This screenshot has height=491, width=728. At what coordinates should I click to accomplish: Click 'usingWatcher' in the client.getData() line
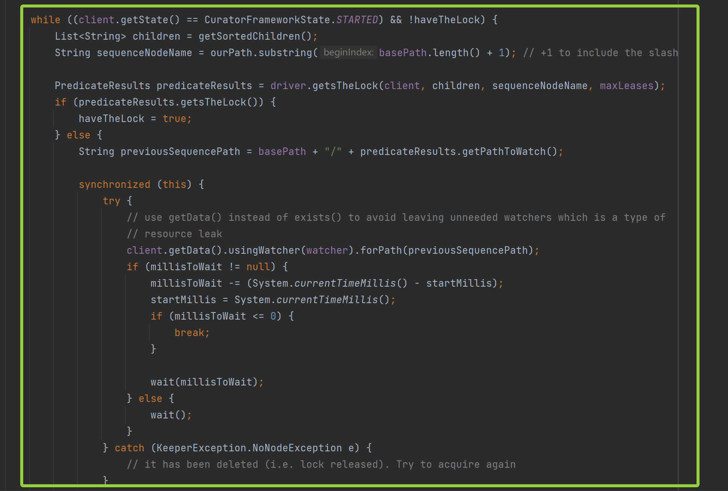pos(264,250)
